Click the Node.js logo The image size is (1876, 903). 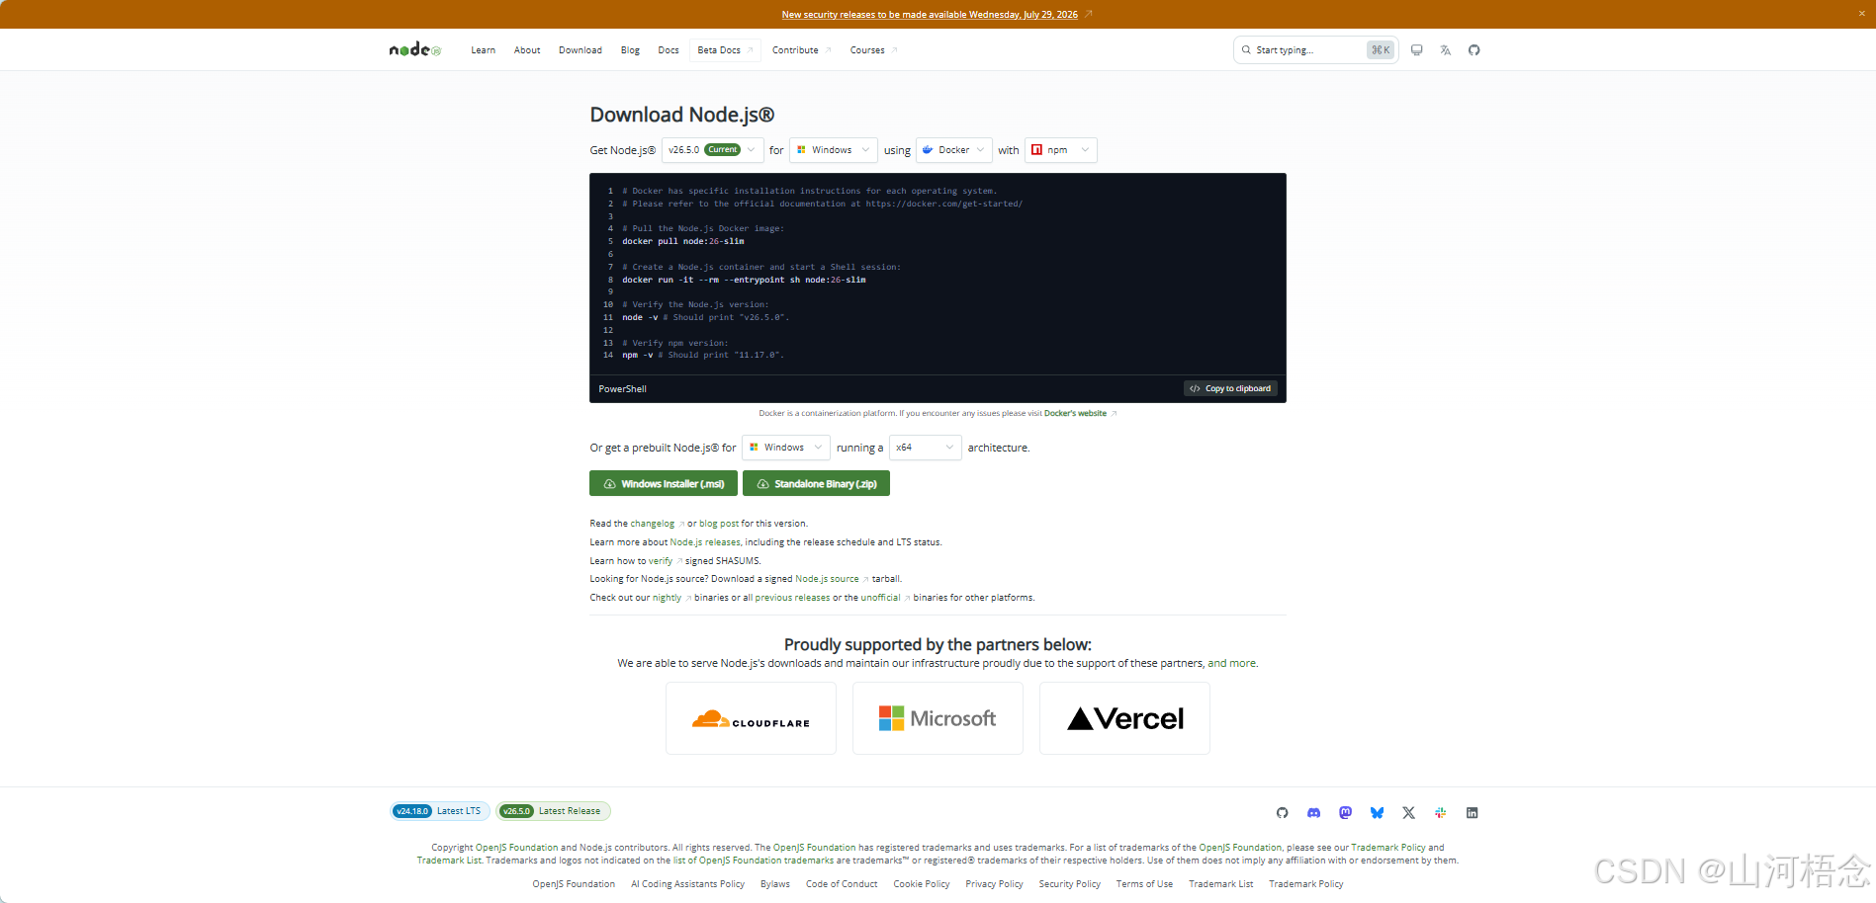click(414, 49)
